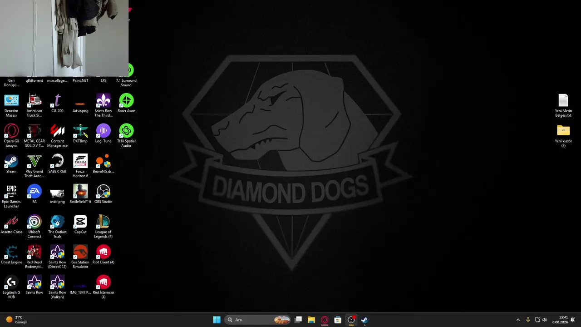Screen dimensions: 581x327
Task: Open the Razer Axon desktop icon
Action: coord(126,103)
